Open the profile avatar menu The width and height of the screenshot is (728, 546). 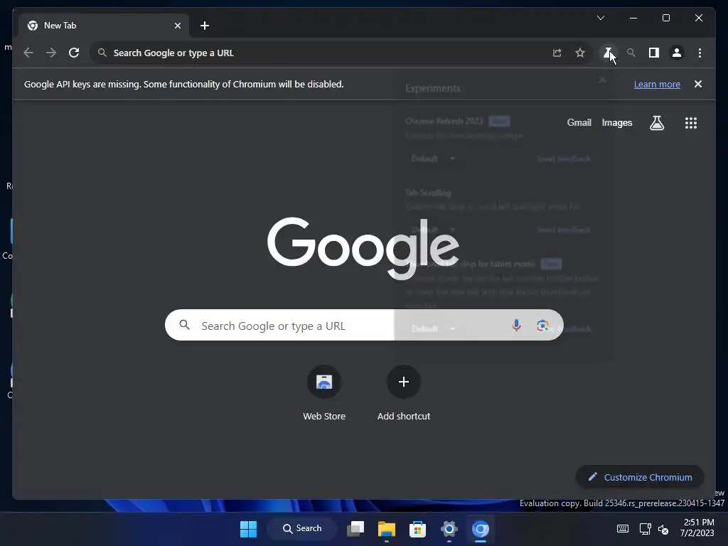coord(677,53)
